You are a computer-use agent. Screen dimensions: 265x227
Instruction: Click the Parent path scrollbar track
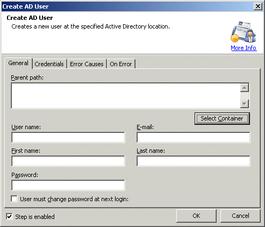point(245,96)
